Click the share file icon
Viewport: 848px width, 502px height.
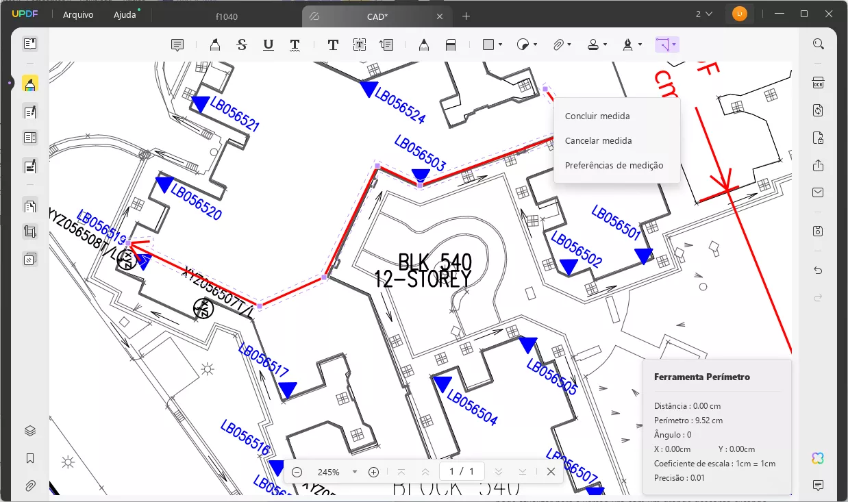818,166
